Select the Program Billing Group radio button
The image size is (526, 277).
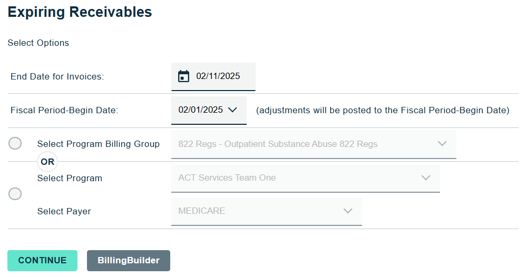[x=15, y=143]
